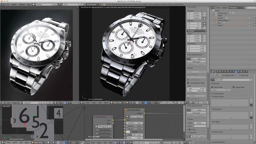Select the Object Data properties tab icon
256x144 pixels.
[x=236, y=72]
